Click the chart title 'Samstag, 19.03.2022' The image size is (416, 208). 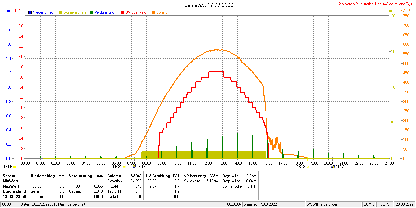pyautogui.click(x=208, y=5)
